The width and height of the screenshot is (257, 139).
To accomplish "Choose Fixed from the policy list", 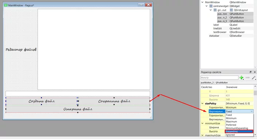I will click(x=239, y=115).
